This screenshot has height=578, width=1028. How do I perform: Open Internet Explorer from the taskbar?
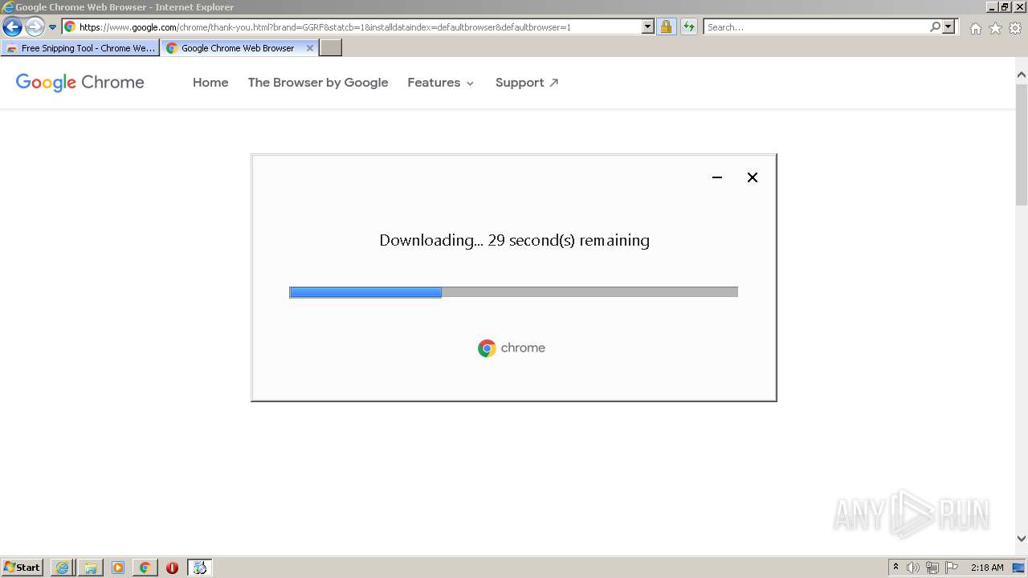62,568
